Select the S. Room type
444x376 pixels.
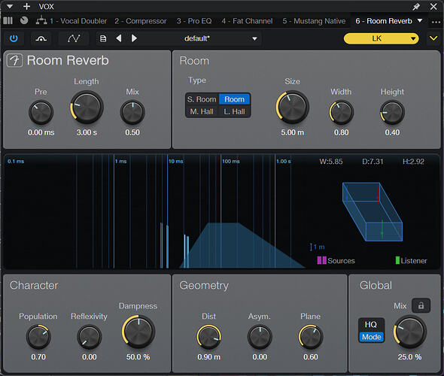pos(202,99)
